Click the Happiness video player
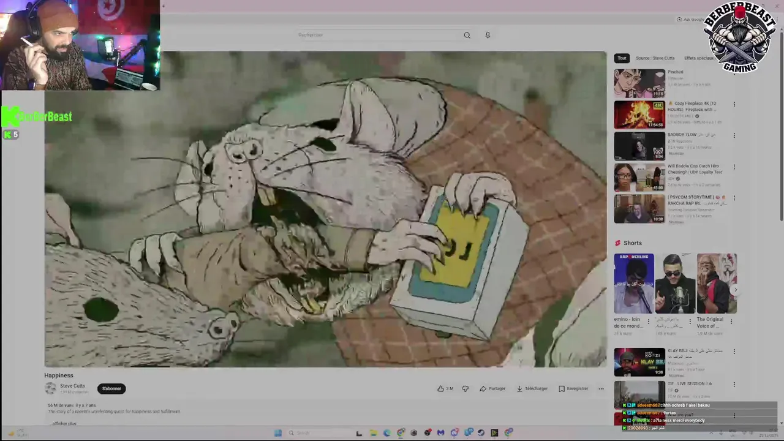Viewport: 784px width, 441px height. pos(325,208)
